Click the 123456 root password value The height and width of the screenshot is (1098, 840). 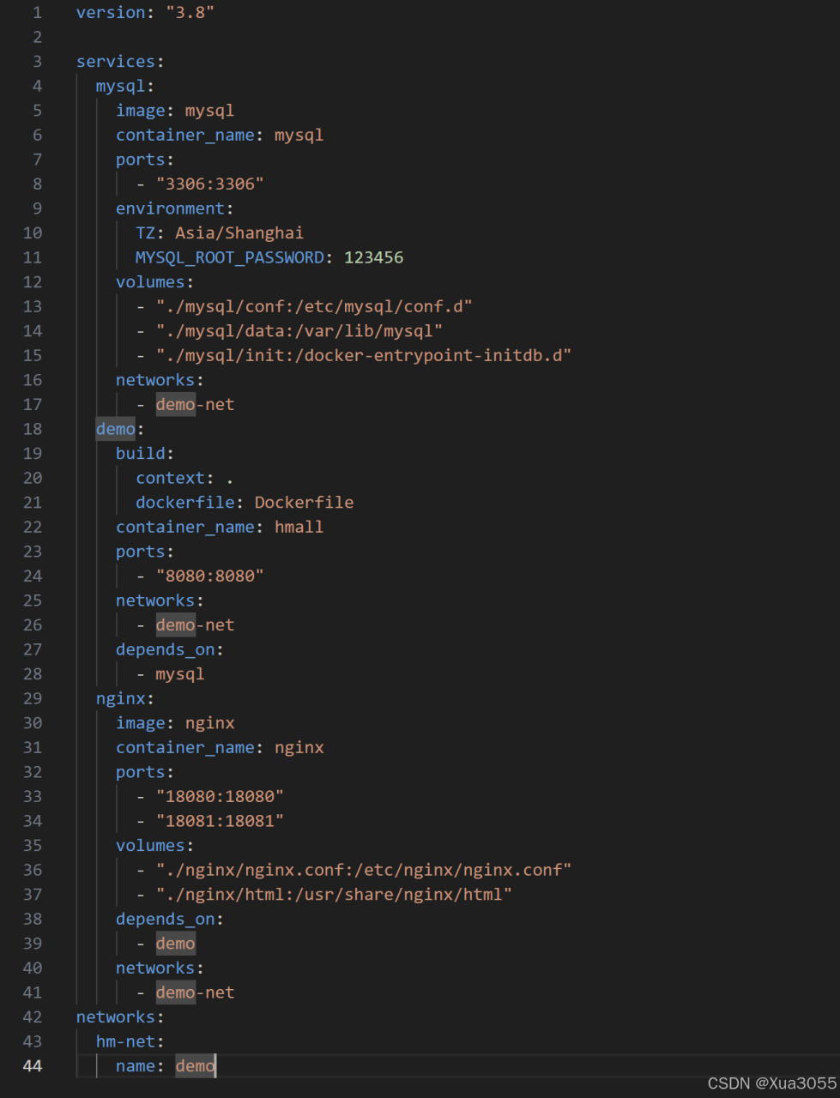373,257
